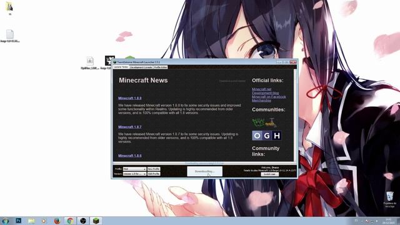Open the Minecraft 1.8.6 news link
Viewport: 400px width, 225px height.
coord(129,156)
